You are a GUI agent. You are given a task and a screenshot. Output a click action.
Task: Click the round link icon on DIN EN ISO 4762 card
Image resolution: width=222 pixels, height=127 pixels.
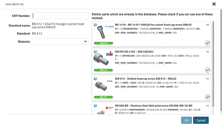(207, 70)
